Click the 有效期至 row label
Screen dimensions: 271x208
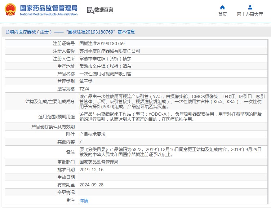pos(66,185)
